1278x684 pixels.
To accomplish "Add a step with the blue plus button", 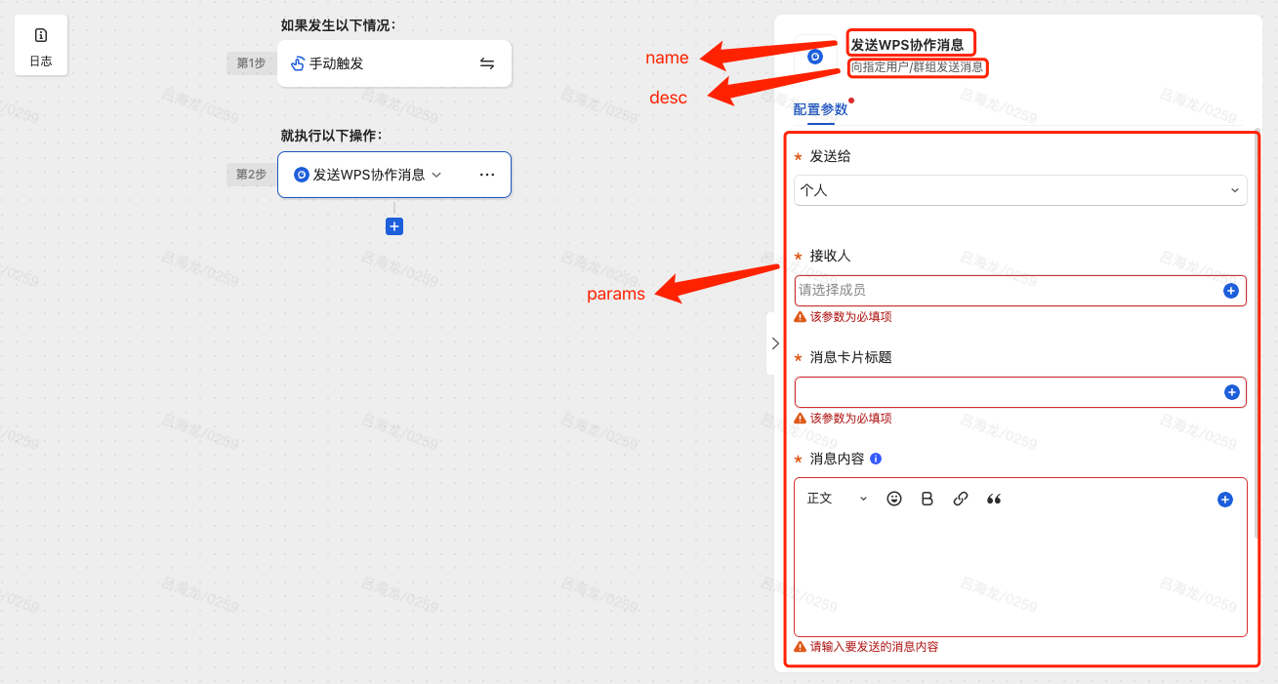I will pos(394,226).
